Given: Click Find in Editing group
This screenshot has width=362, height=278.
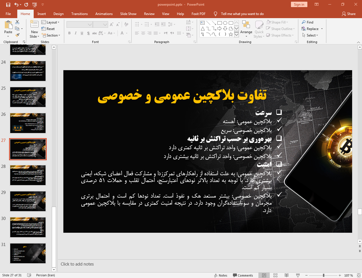Looking at the screenshot, I should [308, 22].
